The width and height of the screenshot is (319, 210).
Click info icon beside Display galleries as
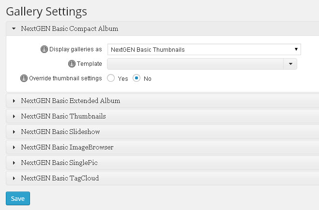point(44,49)
